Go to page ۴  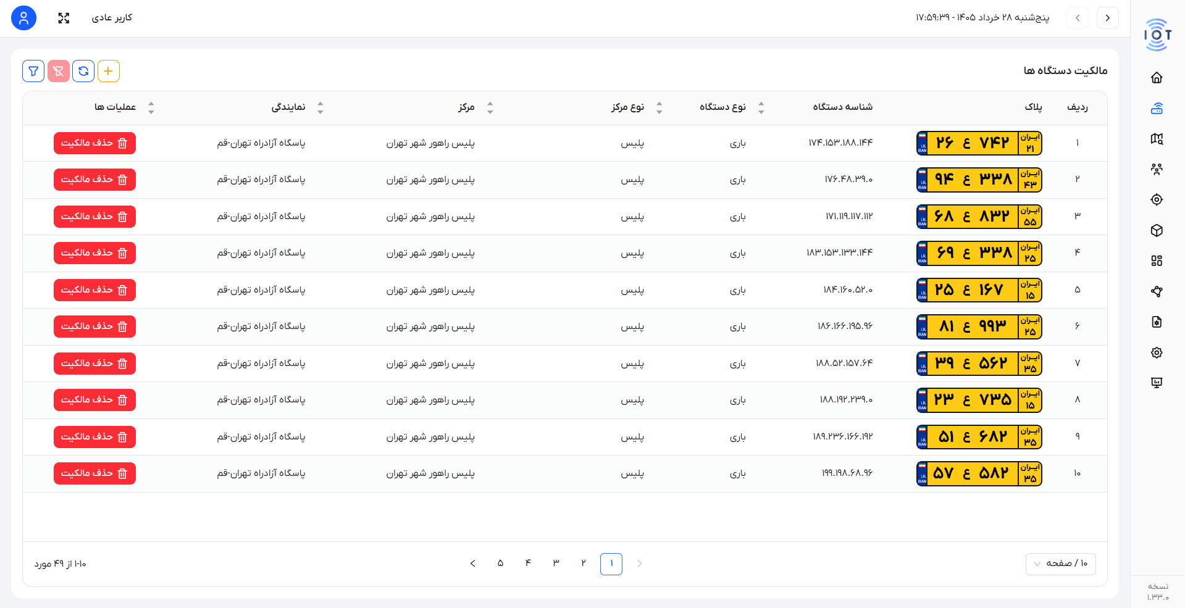[x=528, y=564]
